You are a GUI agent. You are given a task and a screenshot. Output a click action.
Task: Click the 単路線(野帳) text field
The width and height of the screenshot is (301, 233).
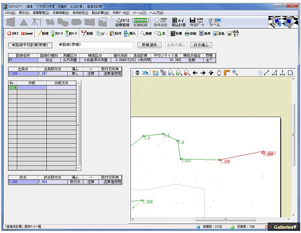point(95,45)
